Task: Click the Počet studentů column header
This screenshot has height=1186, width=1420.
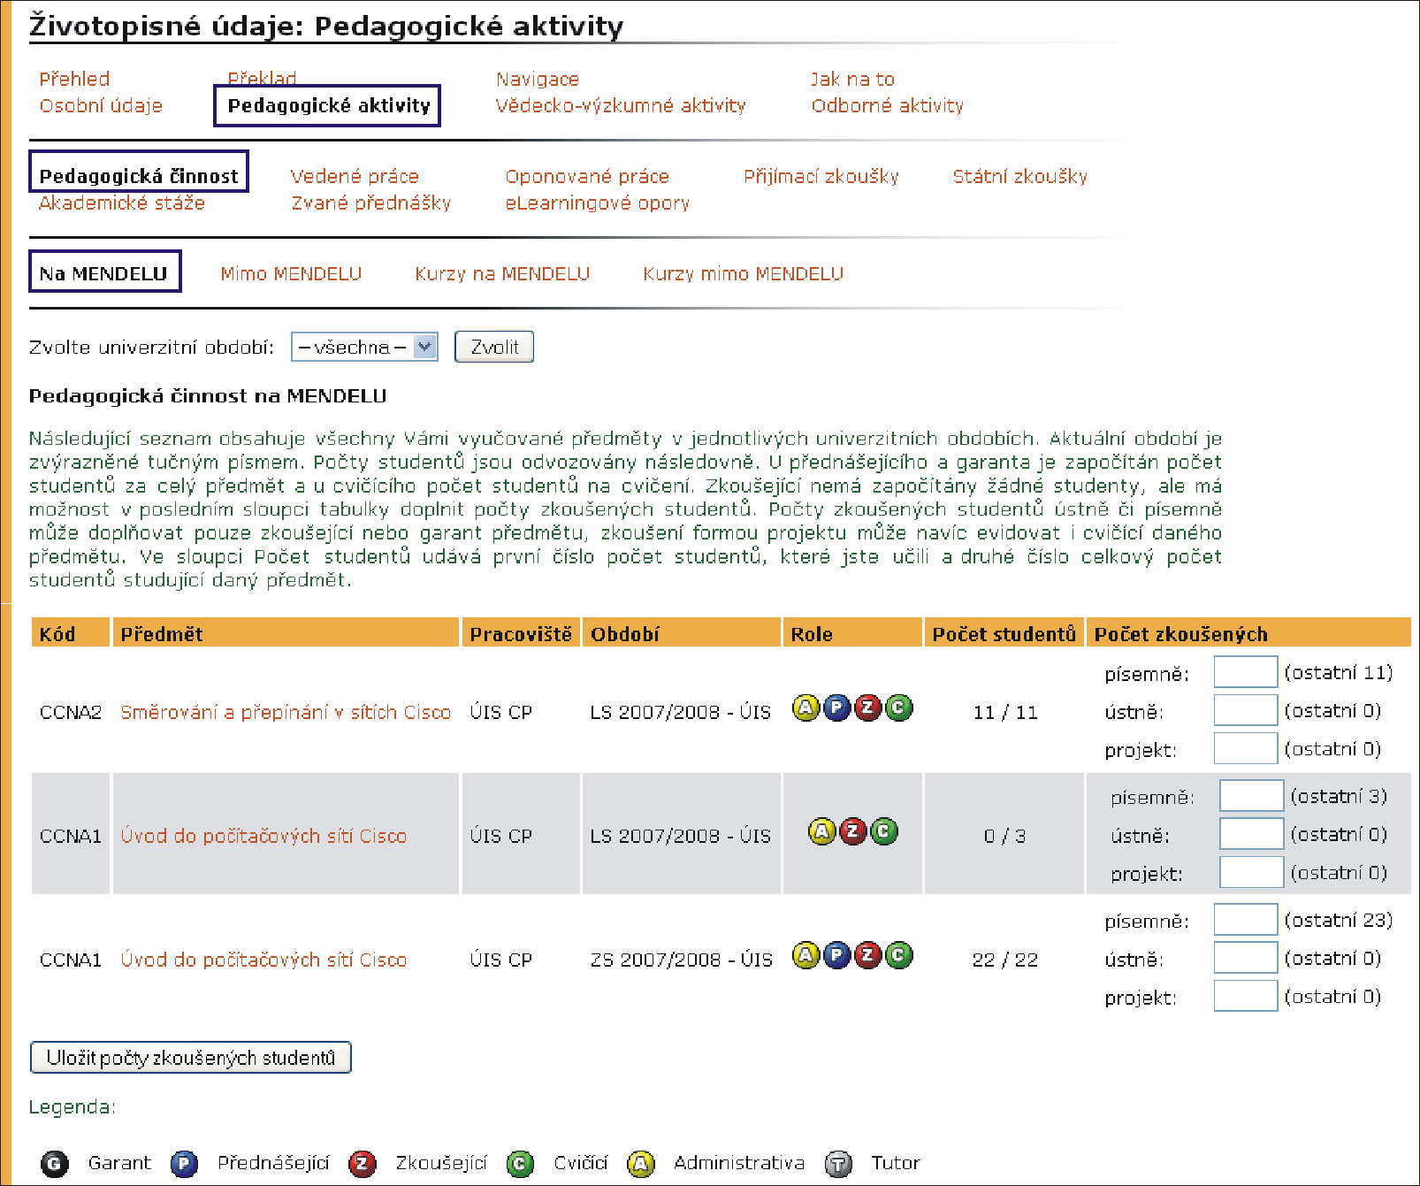Action: tap(1004, 633)
